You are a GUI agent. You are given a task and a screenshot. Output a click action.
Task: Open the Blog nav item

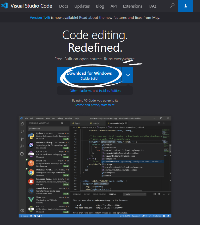click(x=100, y=6)
